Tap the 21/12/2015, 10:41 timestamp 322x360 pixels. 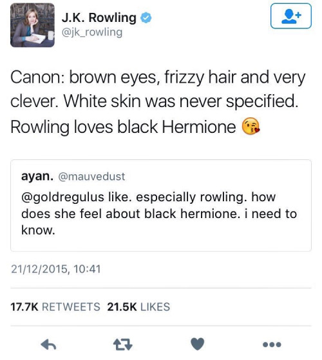tap(56, 269)
